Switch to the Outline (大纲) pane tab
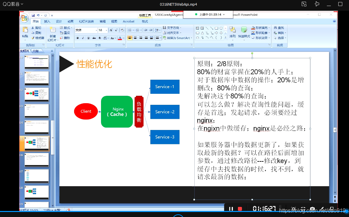 coord(36,51)
